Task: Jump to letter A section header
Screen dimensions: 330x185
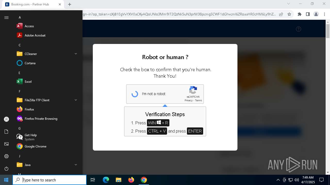Action: pyautogui.click(x=20, y=17)
